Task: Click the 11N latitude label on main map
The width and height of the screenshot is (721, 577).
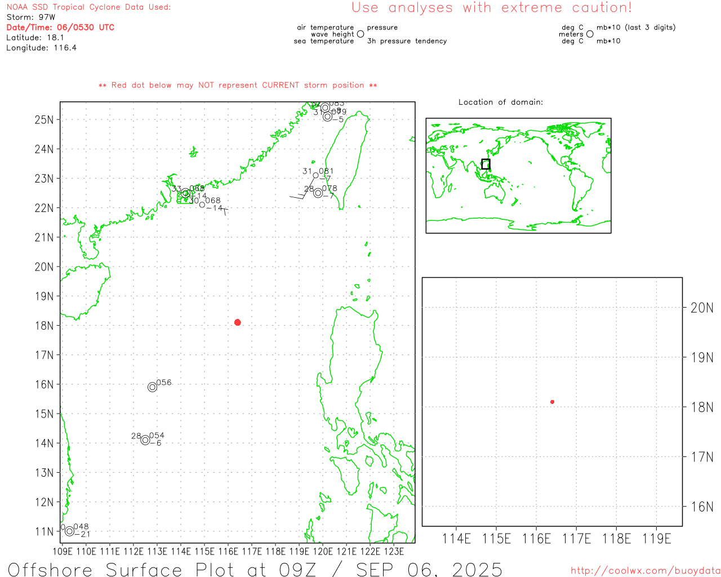Action: [44, 531]
